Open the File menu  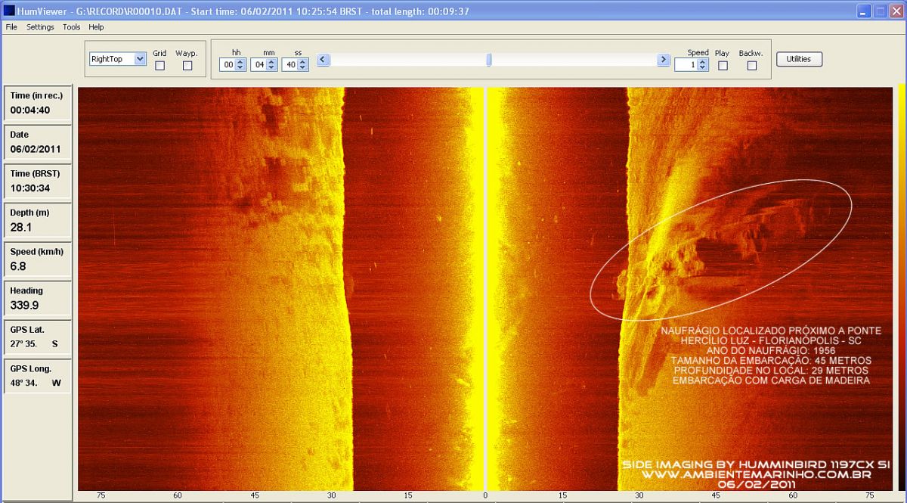pyautogui.click(x=11, y=27)
